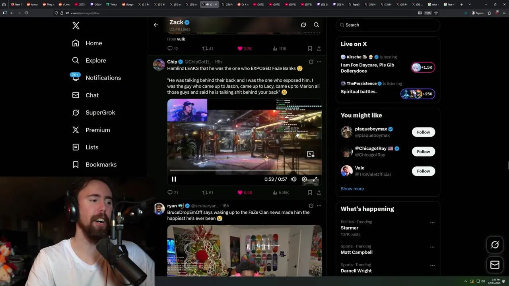Viewport: 509px width, 286px height.
Task: Open a new browser tab with plus
Action: 461,4
